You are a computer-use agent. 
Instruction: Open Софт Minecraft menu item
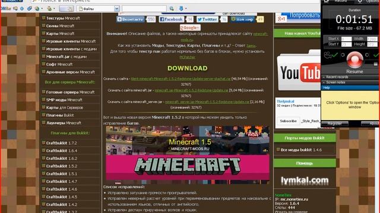click(x=59, y=64)
